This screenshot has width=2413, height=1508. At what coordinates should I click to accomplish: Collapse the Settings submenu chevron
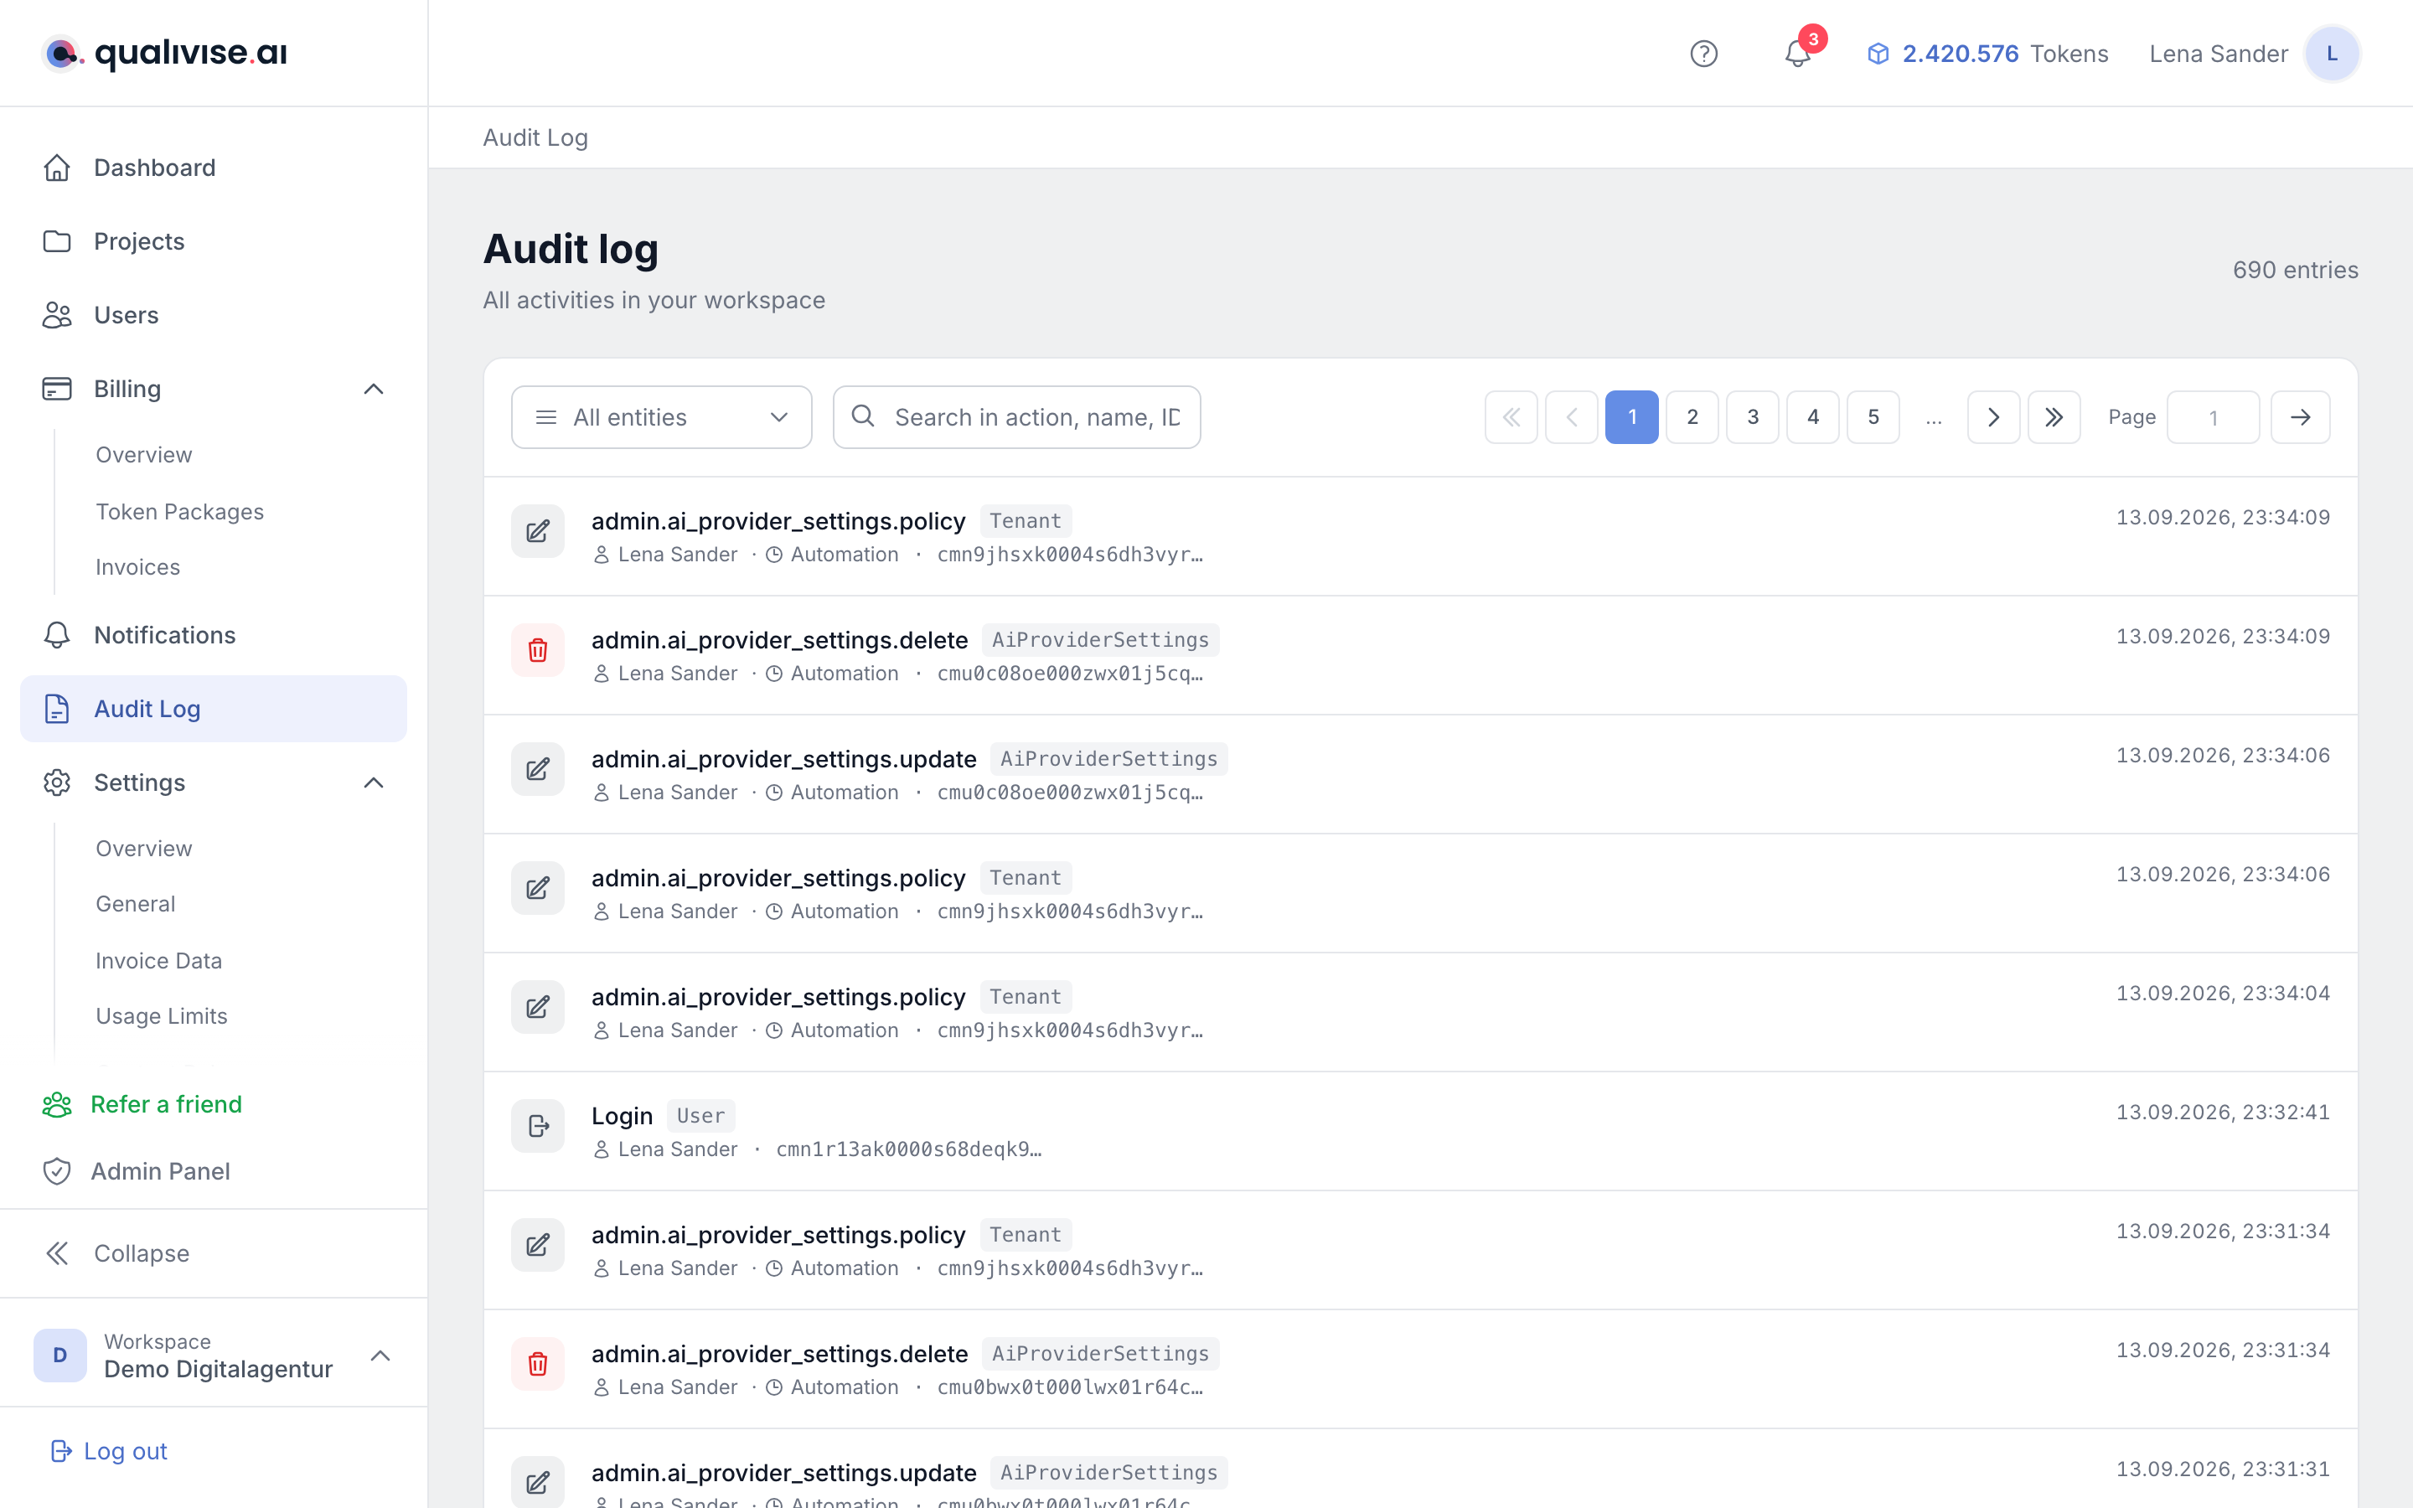[374, 783]
